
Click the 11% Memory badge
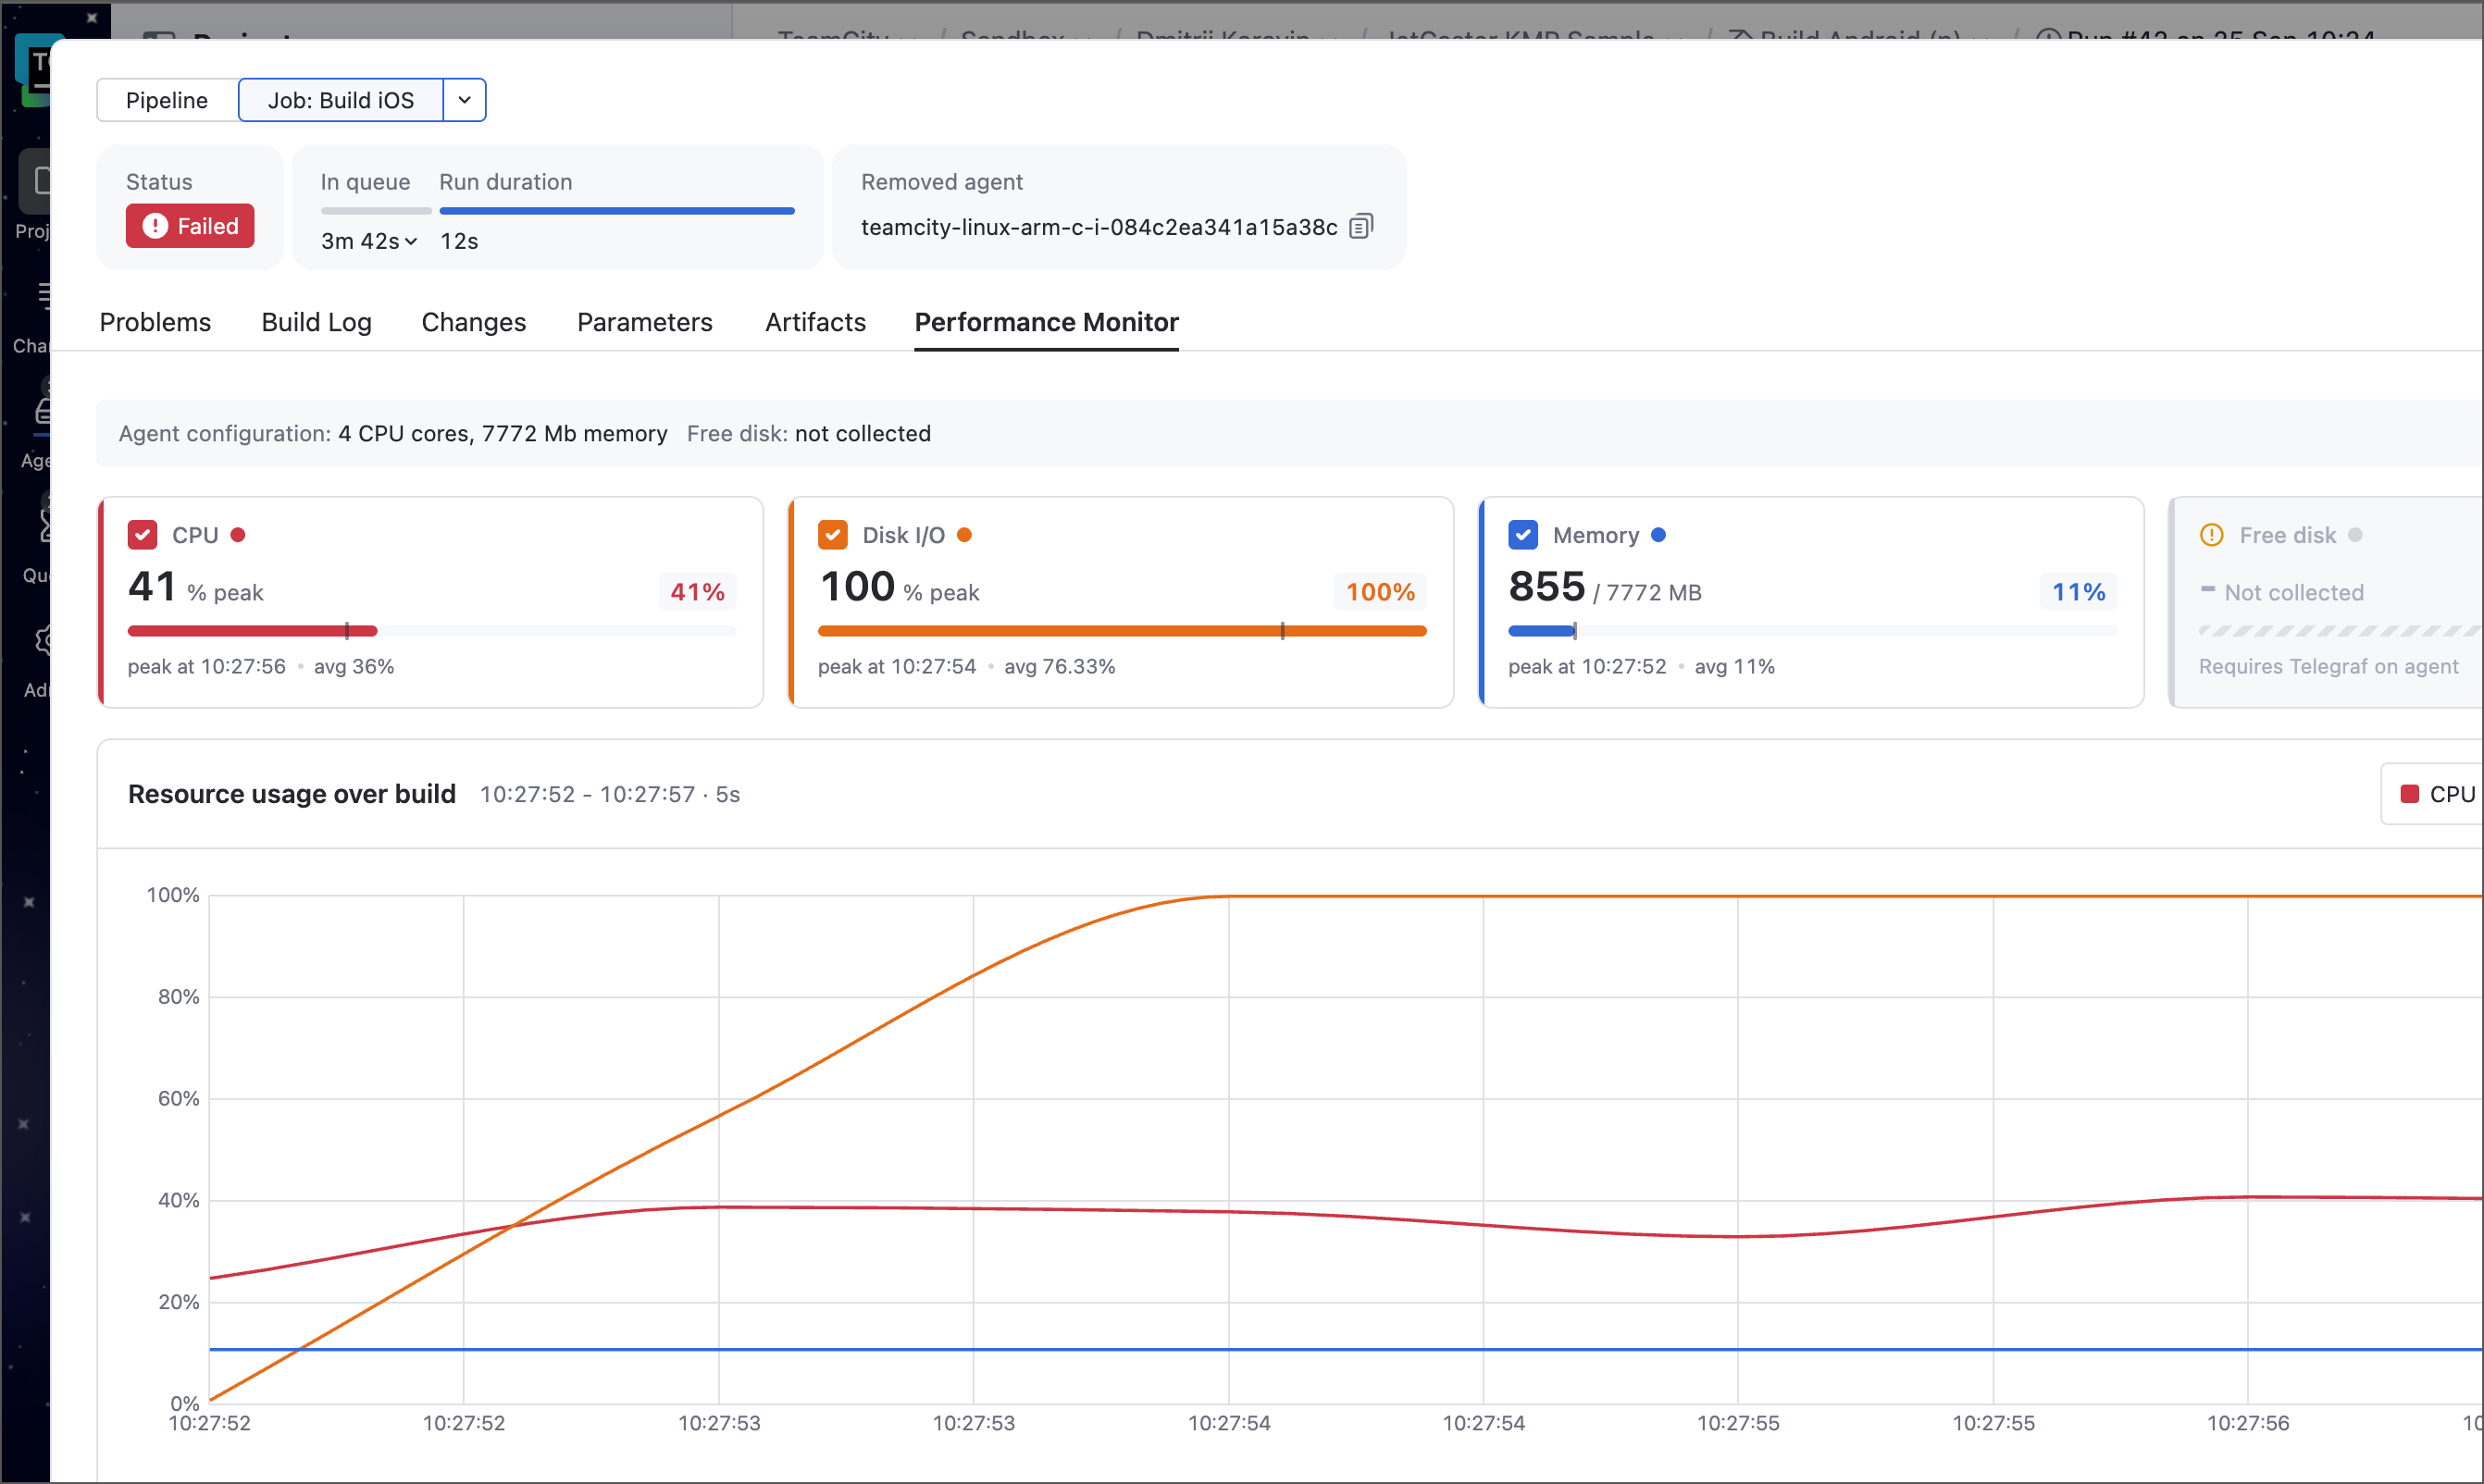coord(2078,592)
